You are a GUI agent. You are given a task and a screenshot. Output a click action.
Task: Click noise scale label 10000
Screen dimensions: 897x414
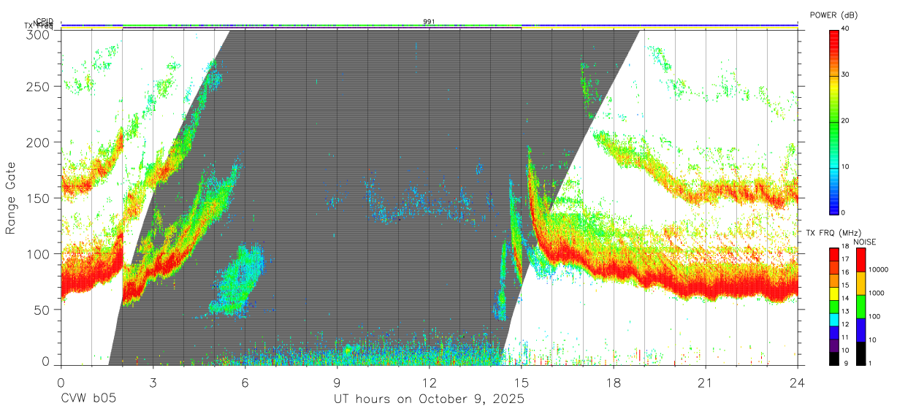879,270
